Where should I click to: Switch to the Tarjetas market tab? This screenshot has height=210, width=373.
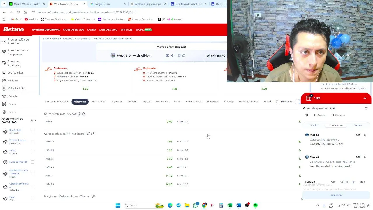tap(146, 101)
